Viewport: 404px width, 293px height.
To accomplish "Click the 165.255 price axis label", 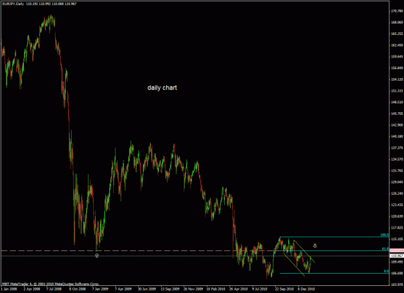I will [397, 34].
